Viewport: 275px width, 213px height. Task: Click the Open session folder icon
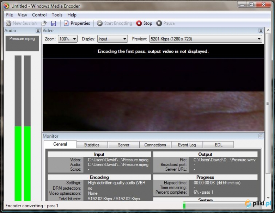pos(44,23)
